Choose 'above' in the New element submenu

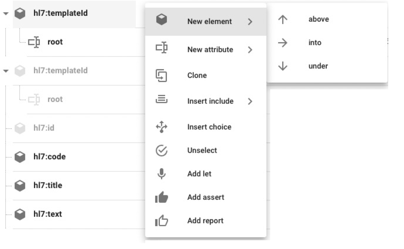pyautogui.click(x=319, y=19)
